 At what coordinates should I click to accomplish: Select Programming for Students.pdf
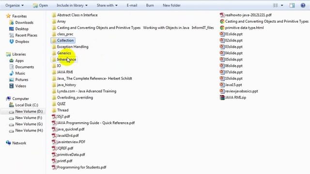(79, 167)
